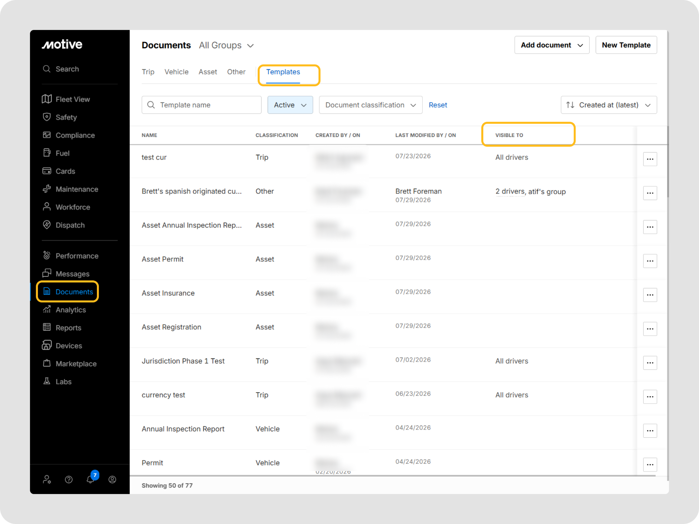Open Dispatch section

pyautogui.click(x=63, y=225)
